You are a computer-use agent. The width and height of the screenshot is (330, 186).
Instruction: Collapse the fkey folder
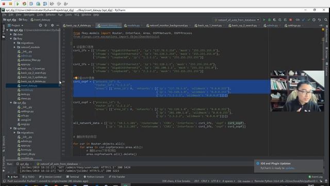pos(11,39)
